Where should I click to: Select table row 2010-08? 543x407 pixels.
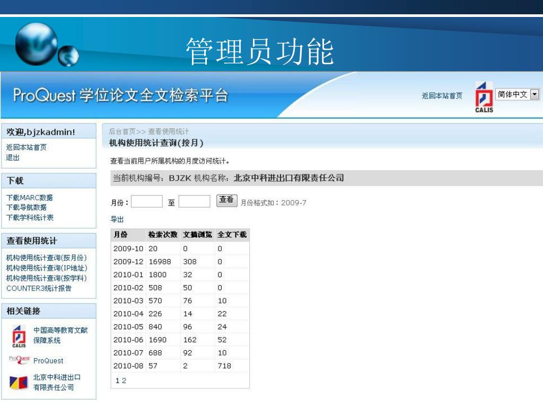coord(180,366)
